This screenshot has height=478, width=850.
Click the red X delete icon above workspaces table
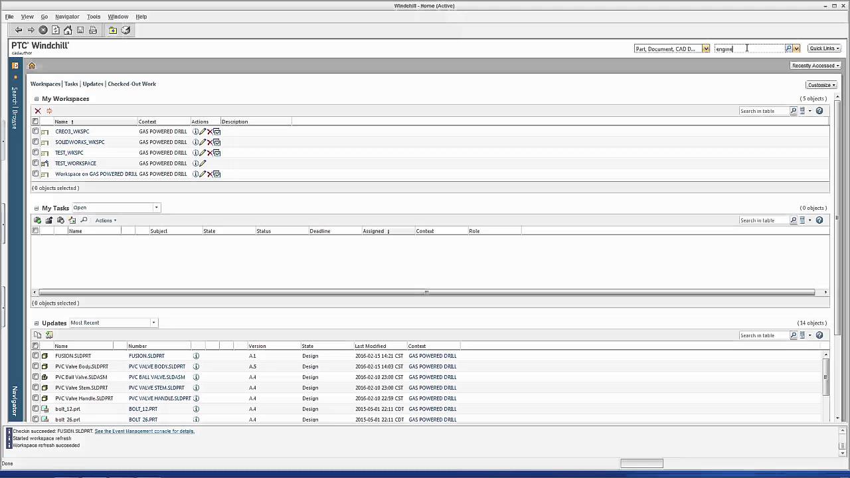click(38, 111)
